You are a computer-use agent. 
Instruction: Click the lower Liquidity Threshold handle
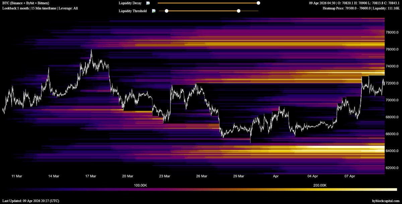point(166,11)
